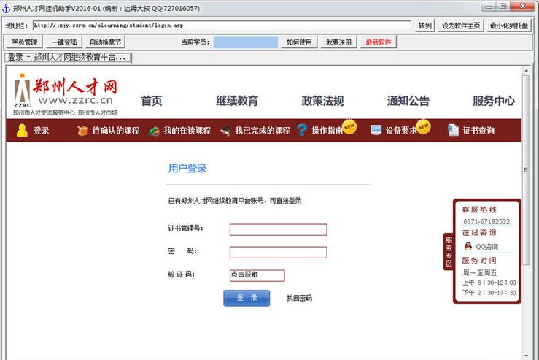Viewport: 539px width, 360px height.
Task: Focus the 证书管理号 input field
Action: click(278, 229)
